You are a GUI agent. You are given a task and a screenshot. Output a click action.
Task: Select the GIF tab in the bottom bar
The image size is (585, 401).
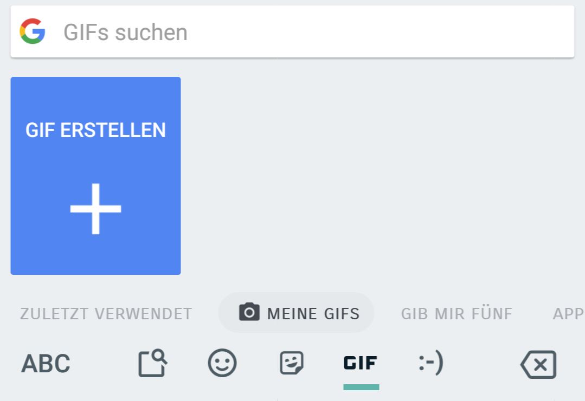click(361, 363)
